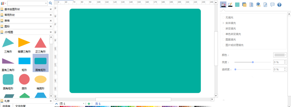Click shape list scroll down arrow
The image size is (291, 107).
tap(51, 96)
